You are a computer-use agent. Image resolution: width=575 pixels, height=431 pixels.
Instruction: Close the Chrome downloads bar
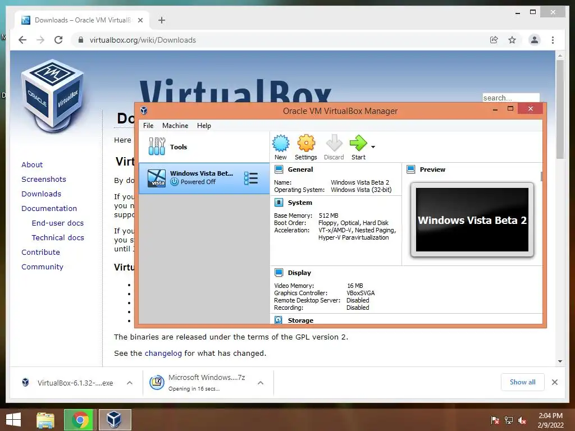(554, 382)
